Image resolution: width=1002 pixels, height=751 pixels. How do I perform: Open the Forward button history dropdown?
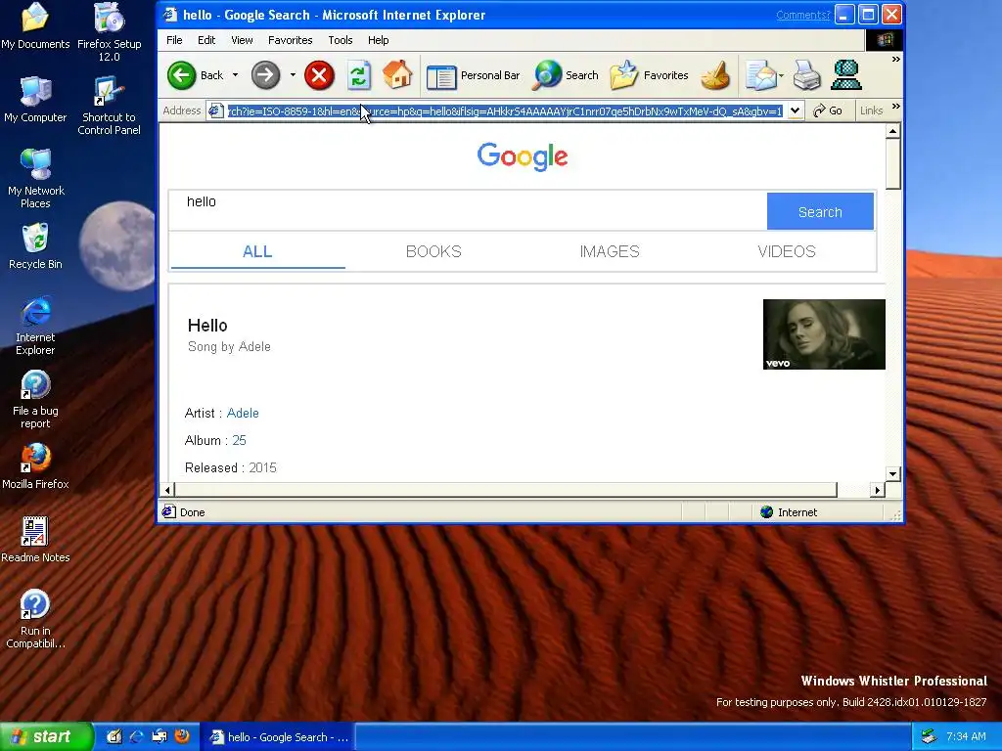pos(293,75)
